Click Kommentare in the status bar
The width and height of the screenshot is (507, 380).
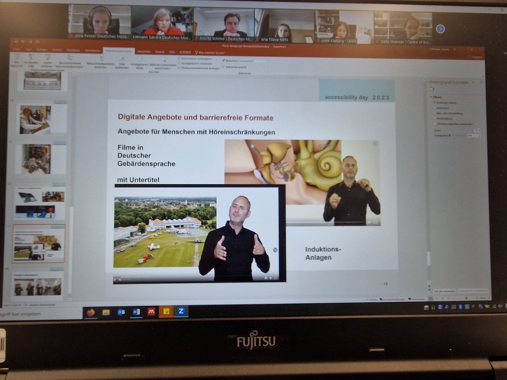tap(416, 299)
